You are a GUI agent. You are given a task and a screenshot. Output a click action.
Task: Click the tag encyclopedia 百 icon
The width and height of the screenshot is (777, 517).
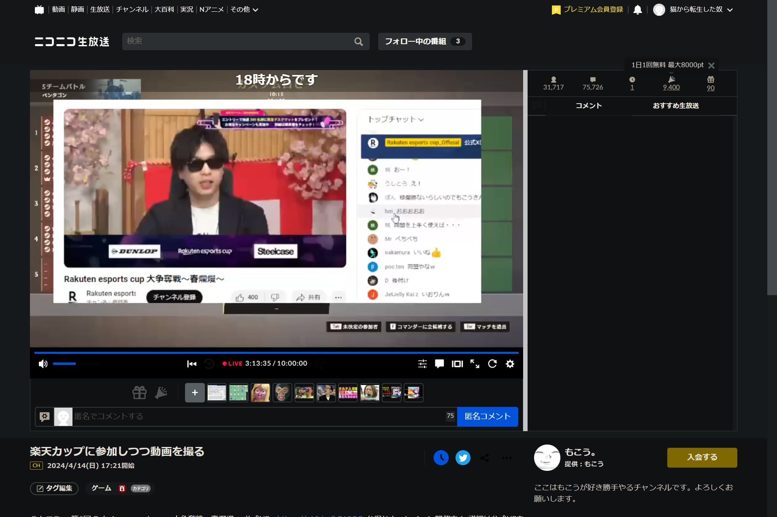point(122,489)
